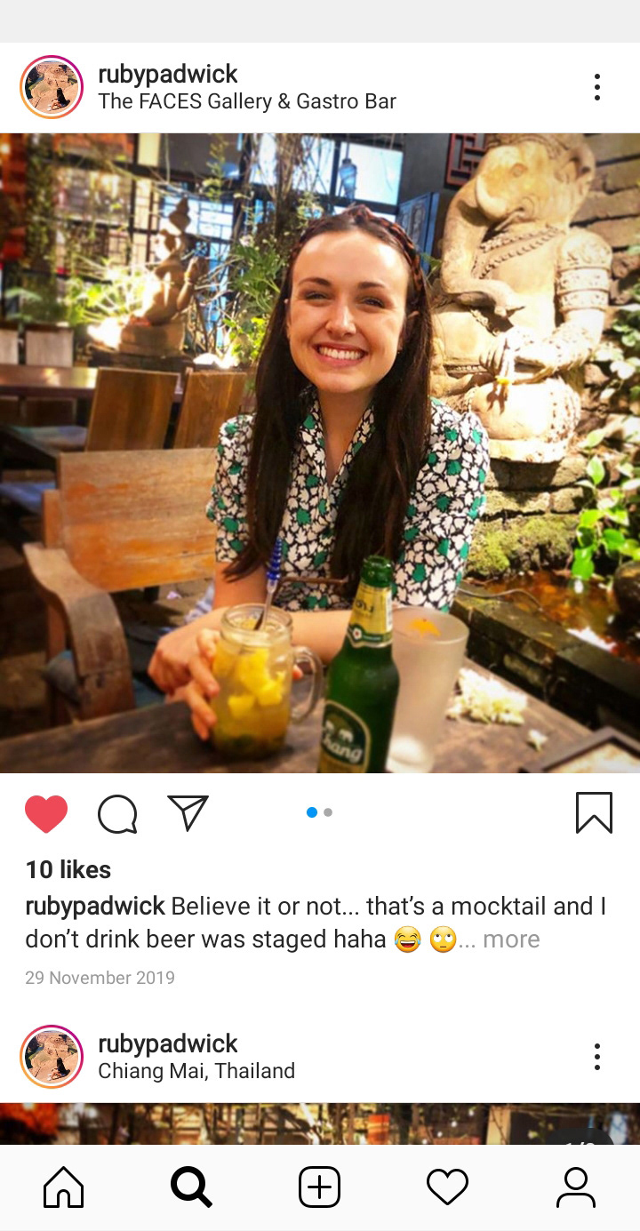Open profile tab person icon
The width and height of the screenshot is (640, 1231).
pos(576,1187)
